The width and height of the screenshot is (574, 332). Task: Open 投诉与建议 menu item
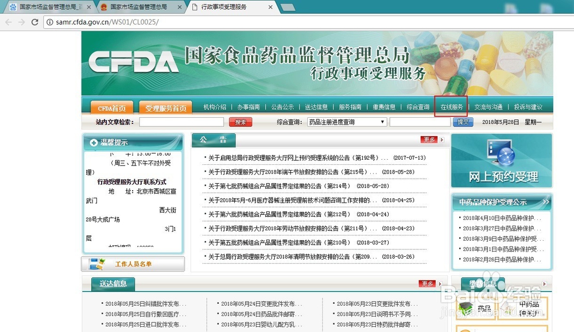pyautogui.click(x=528, y=107)
